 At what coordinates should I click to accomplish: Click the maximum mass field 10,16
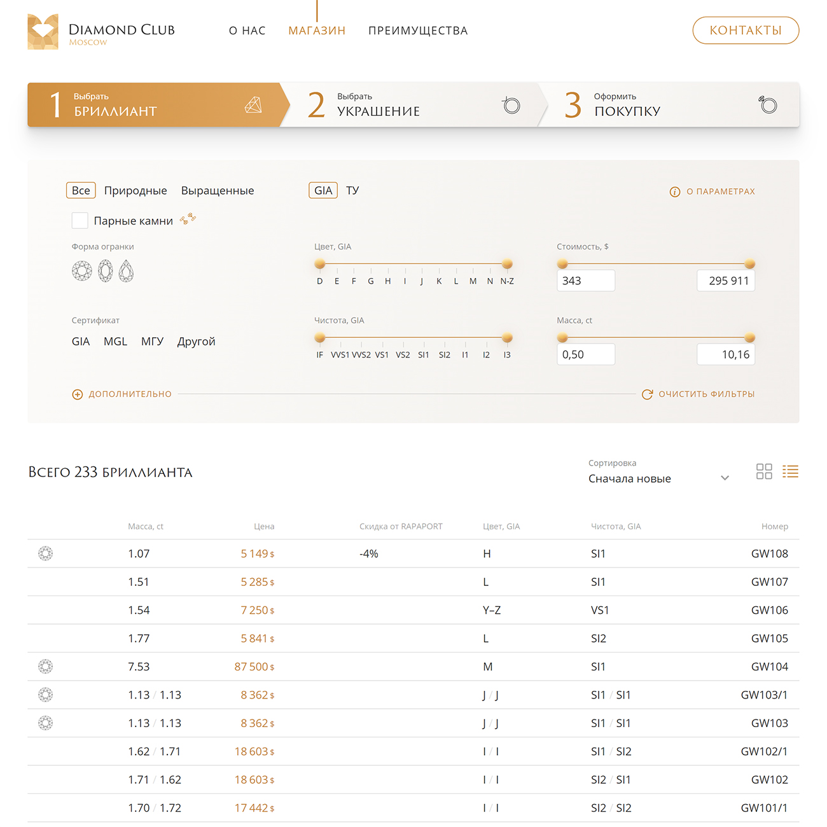click(x=726, y=354)
